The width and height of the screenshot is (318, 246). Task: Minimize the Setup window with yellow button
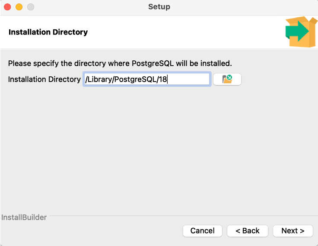tap(19, 7)
